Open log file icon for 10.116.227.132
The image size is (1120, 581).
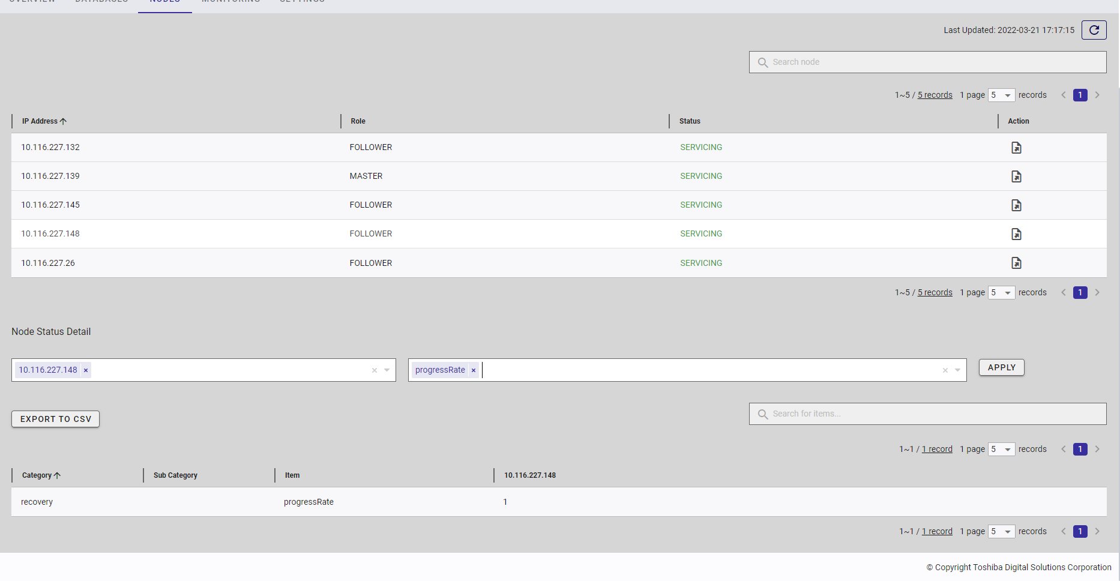(1016, 148)
